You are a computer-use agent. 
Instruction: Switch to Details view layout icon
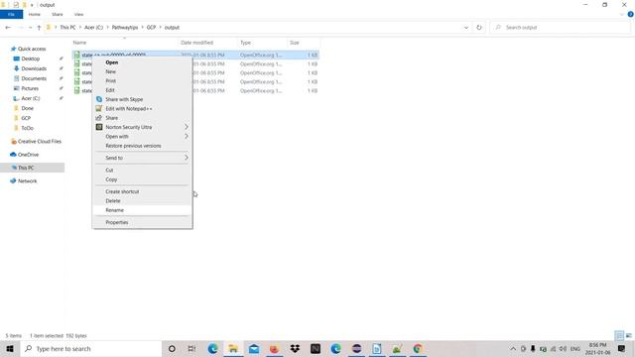[619, 335]
